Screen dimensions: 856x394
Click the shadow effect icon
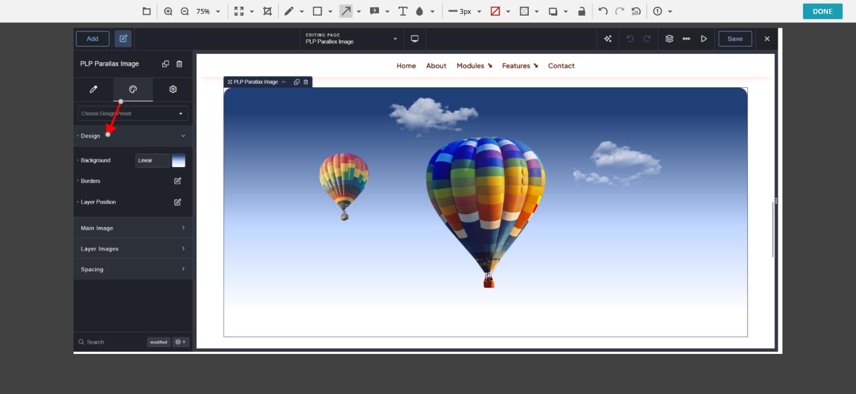553,11
